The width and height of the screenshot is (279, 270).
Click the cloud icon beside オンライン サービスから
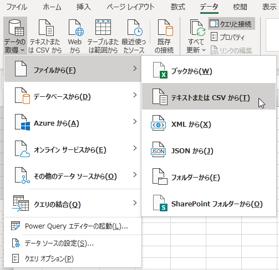tap(22, 149)
